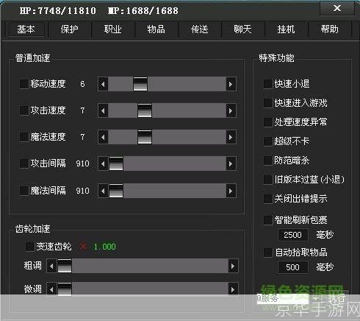
Task: Switch to the 挂机 tab
Action: [x=286, y=29]
